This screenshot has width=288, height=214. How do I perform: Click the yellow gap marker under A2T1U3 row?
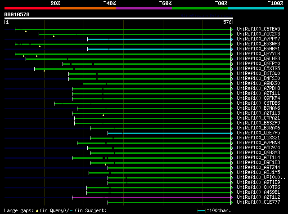pyautogui.click(x=103, y=116)
